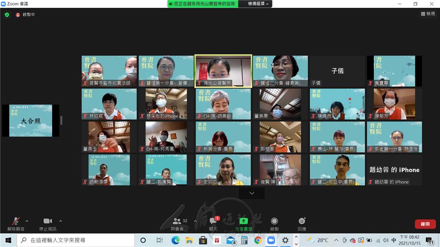440x247 pixels.
Task: Select participant tile 普賢寺監寺知貫法師
Action: [109, 71]
